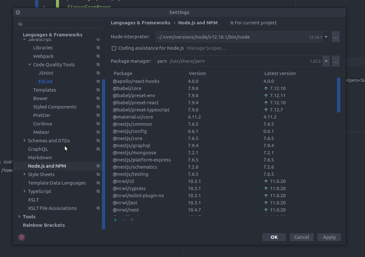Screen dimensions: 365x257
Task: Click the Apply button
Action: 329,237
